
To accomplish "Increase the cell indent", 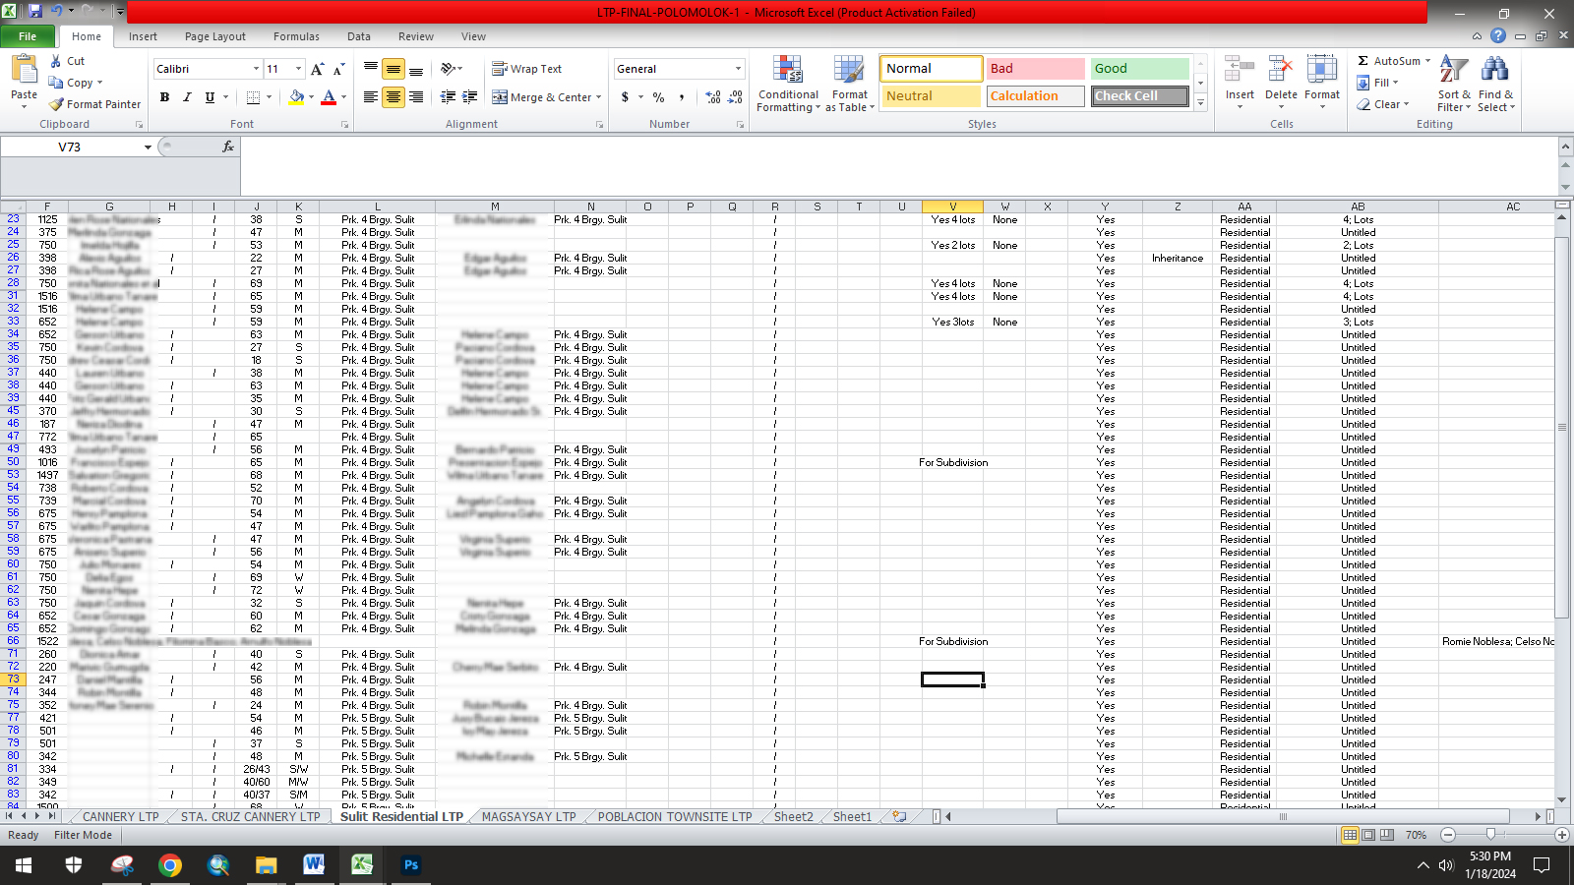I will [470, 97].
